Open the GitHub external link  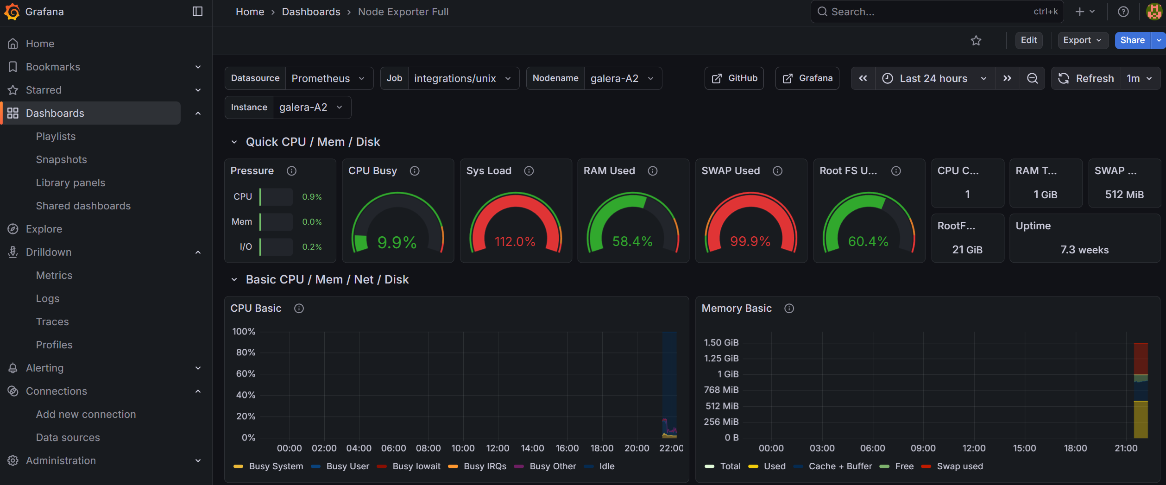[x=734, y=78]
